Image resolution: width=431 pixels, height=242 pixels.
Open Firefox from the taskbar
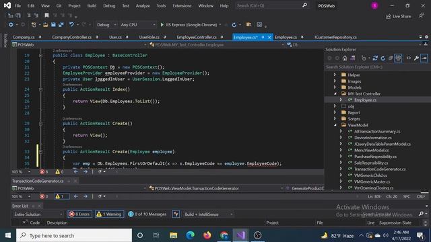207,235
